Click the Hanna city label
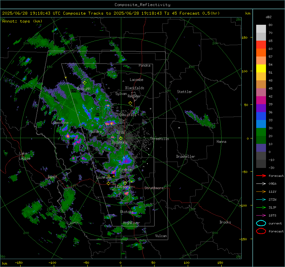 point(221,142)
